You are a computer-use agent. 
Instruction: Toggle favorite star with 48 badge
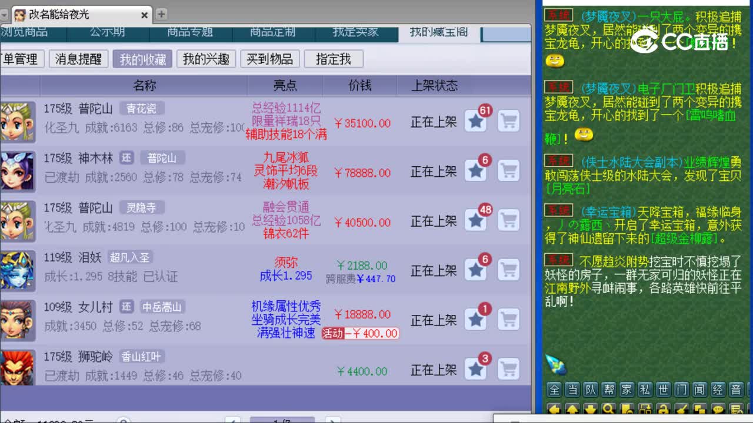coord(475,220)
